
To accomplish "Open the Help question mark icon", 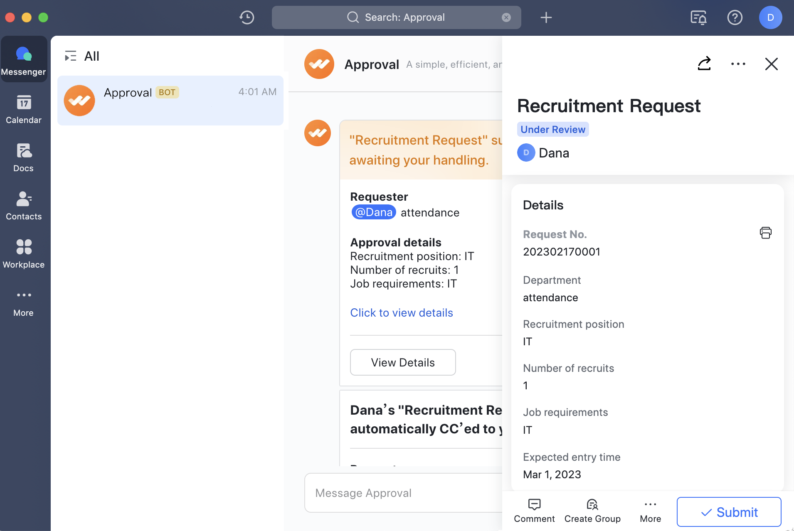I will pos(735,17).
